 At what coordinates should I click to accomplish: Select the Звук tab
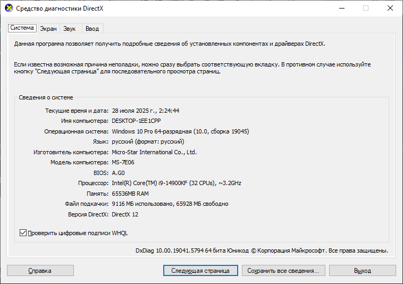[70, 29]
